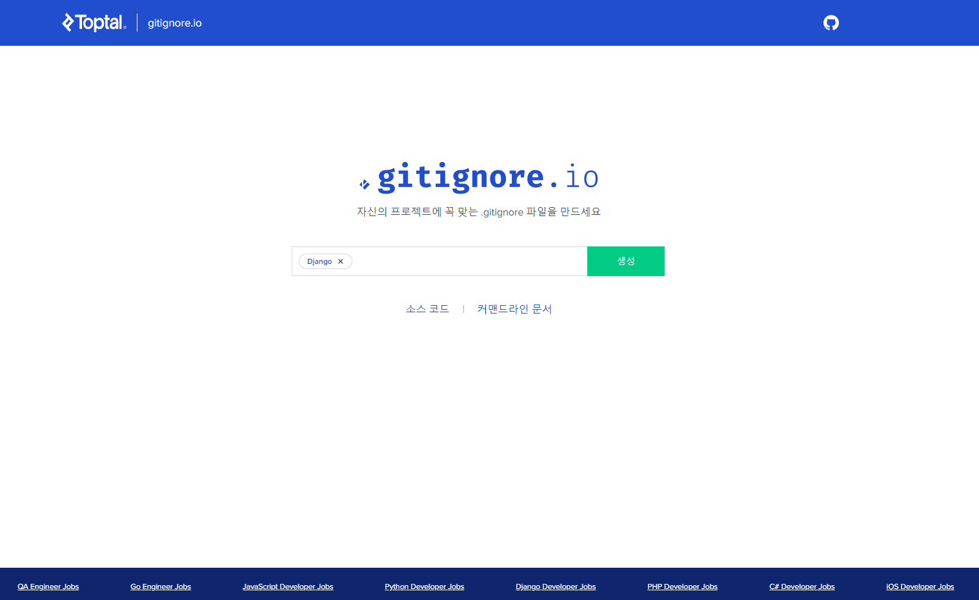Click the large gitignore.io logo title

479,177
